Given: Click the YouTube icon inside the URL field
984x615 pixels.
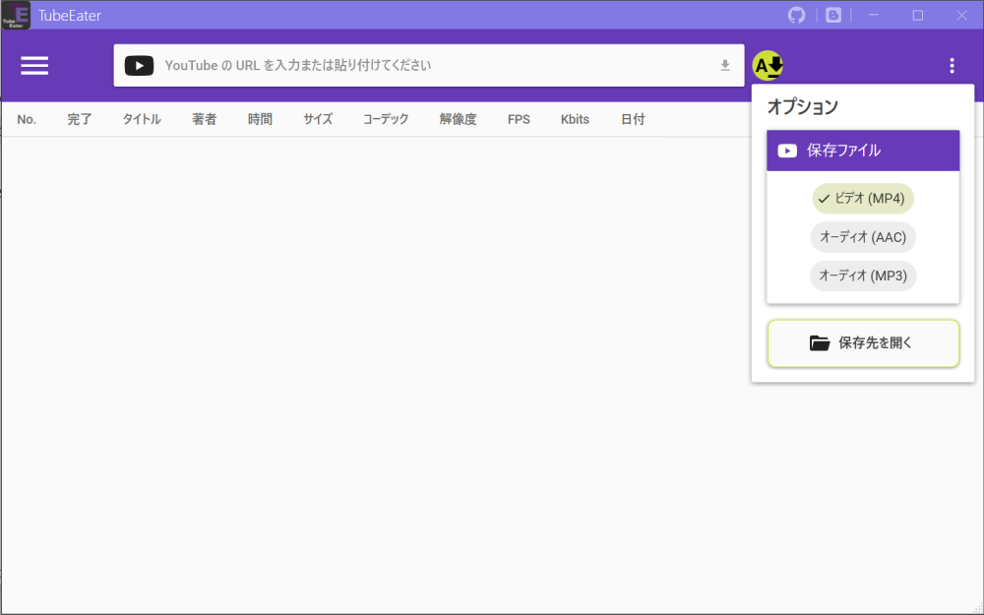Looking at the screenshot, I should [139, 65].
